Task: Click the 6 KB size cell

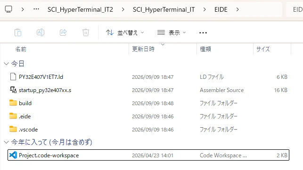Action: coord(282,77)
